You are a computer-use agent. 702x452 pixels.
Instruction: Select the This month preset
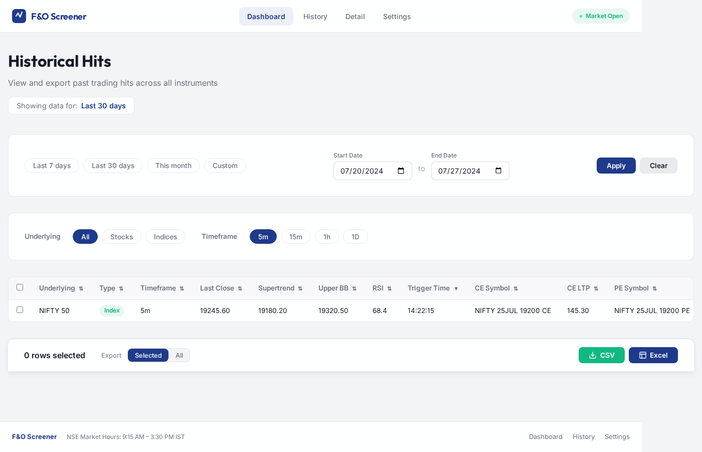click(x=173, y=166)
